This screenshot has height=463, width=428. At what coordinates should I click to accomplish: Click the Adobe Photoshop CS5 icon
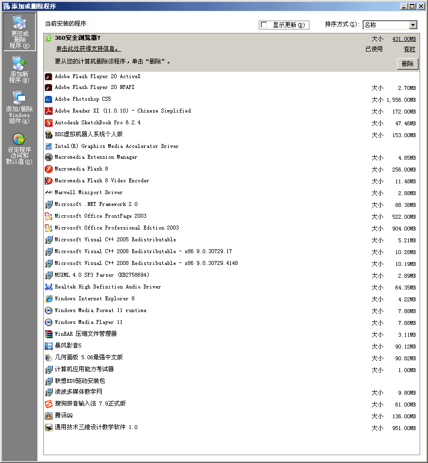49,99
